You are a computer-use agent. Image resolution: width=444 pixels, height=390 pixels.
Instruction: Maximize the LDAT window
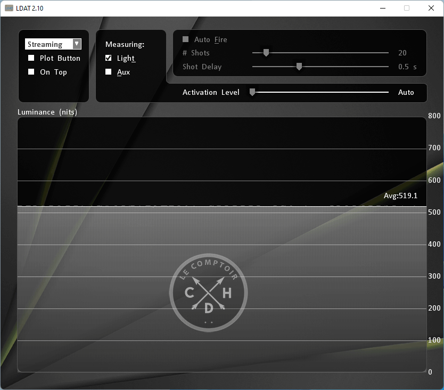[x=407, y=8]
